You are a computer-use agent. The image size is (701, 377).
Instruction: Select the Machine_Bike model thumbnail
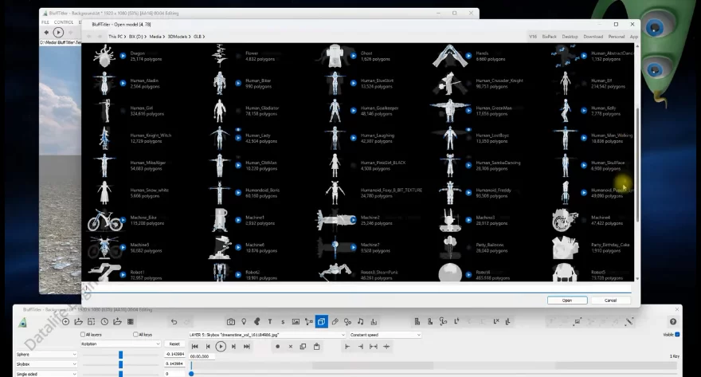pos(103,218)
